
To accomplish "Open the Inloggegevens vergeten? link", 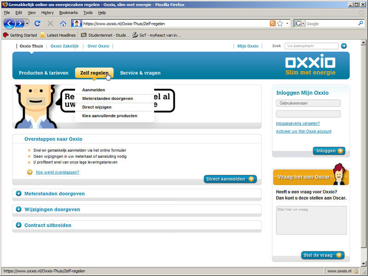I will [x=298, y=123].
